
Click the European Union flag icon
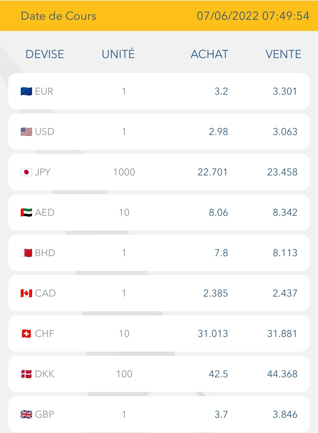(x=26, y=91)
